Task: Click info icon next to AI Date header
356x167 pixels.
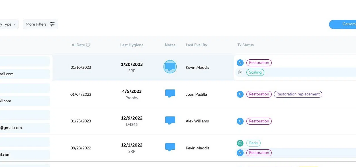Action: [x=88, y=45]
